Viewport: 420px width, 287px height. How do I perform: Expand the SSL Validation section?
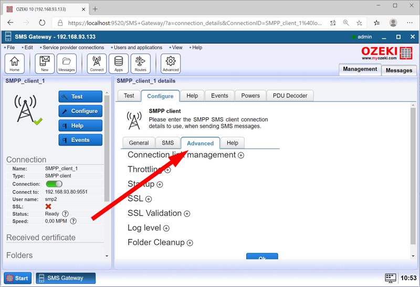pos(187,214)
